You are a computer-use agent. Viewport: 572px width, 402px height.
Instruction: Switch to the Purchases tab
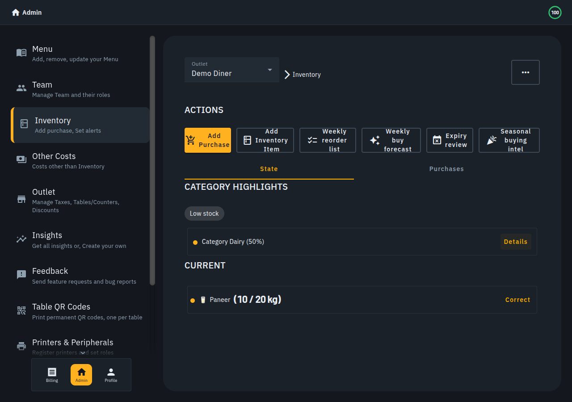pos(446,169)
